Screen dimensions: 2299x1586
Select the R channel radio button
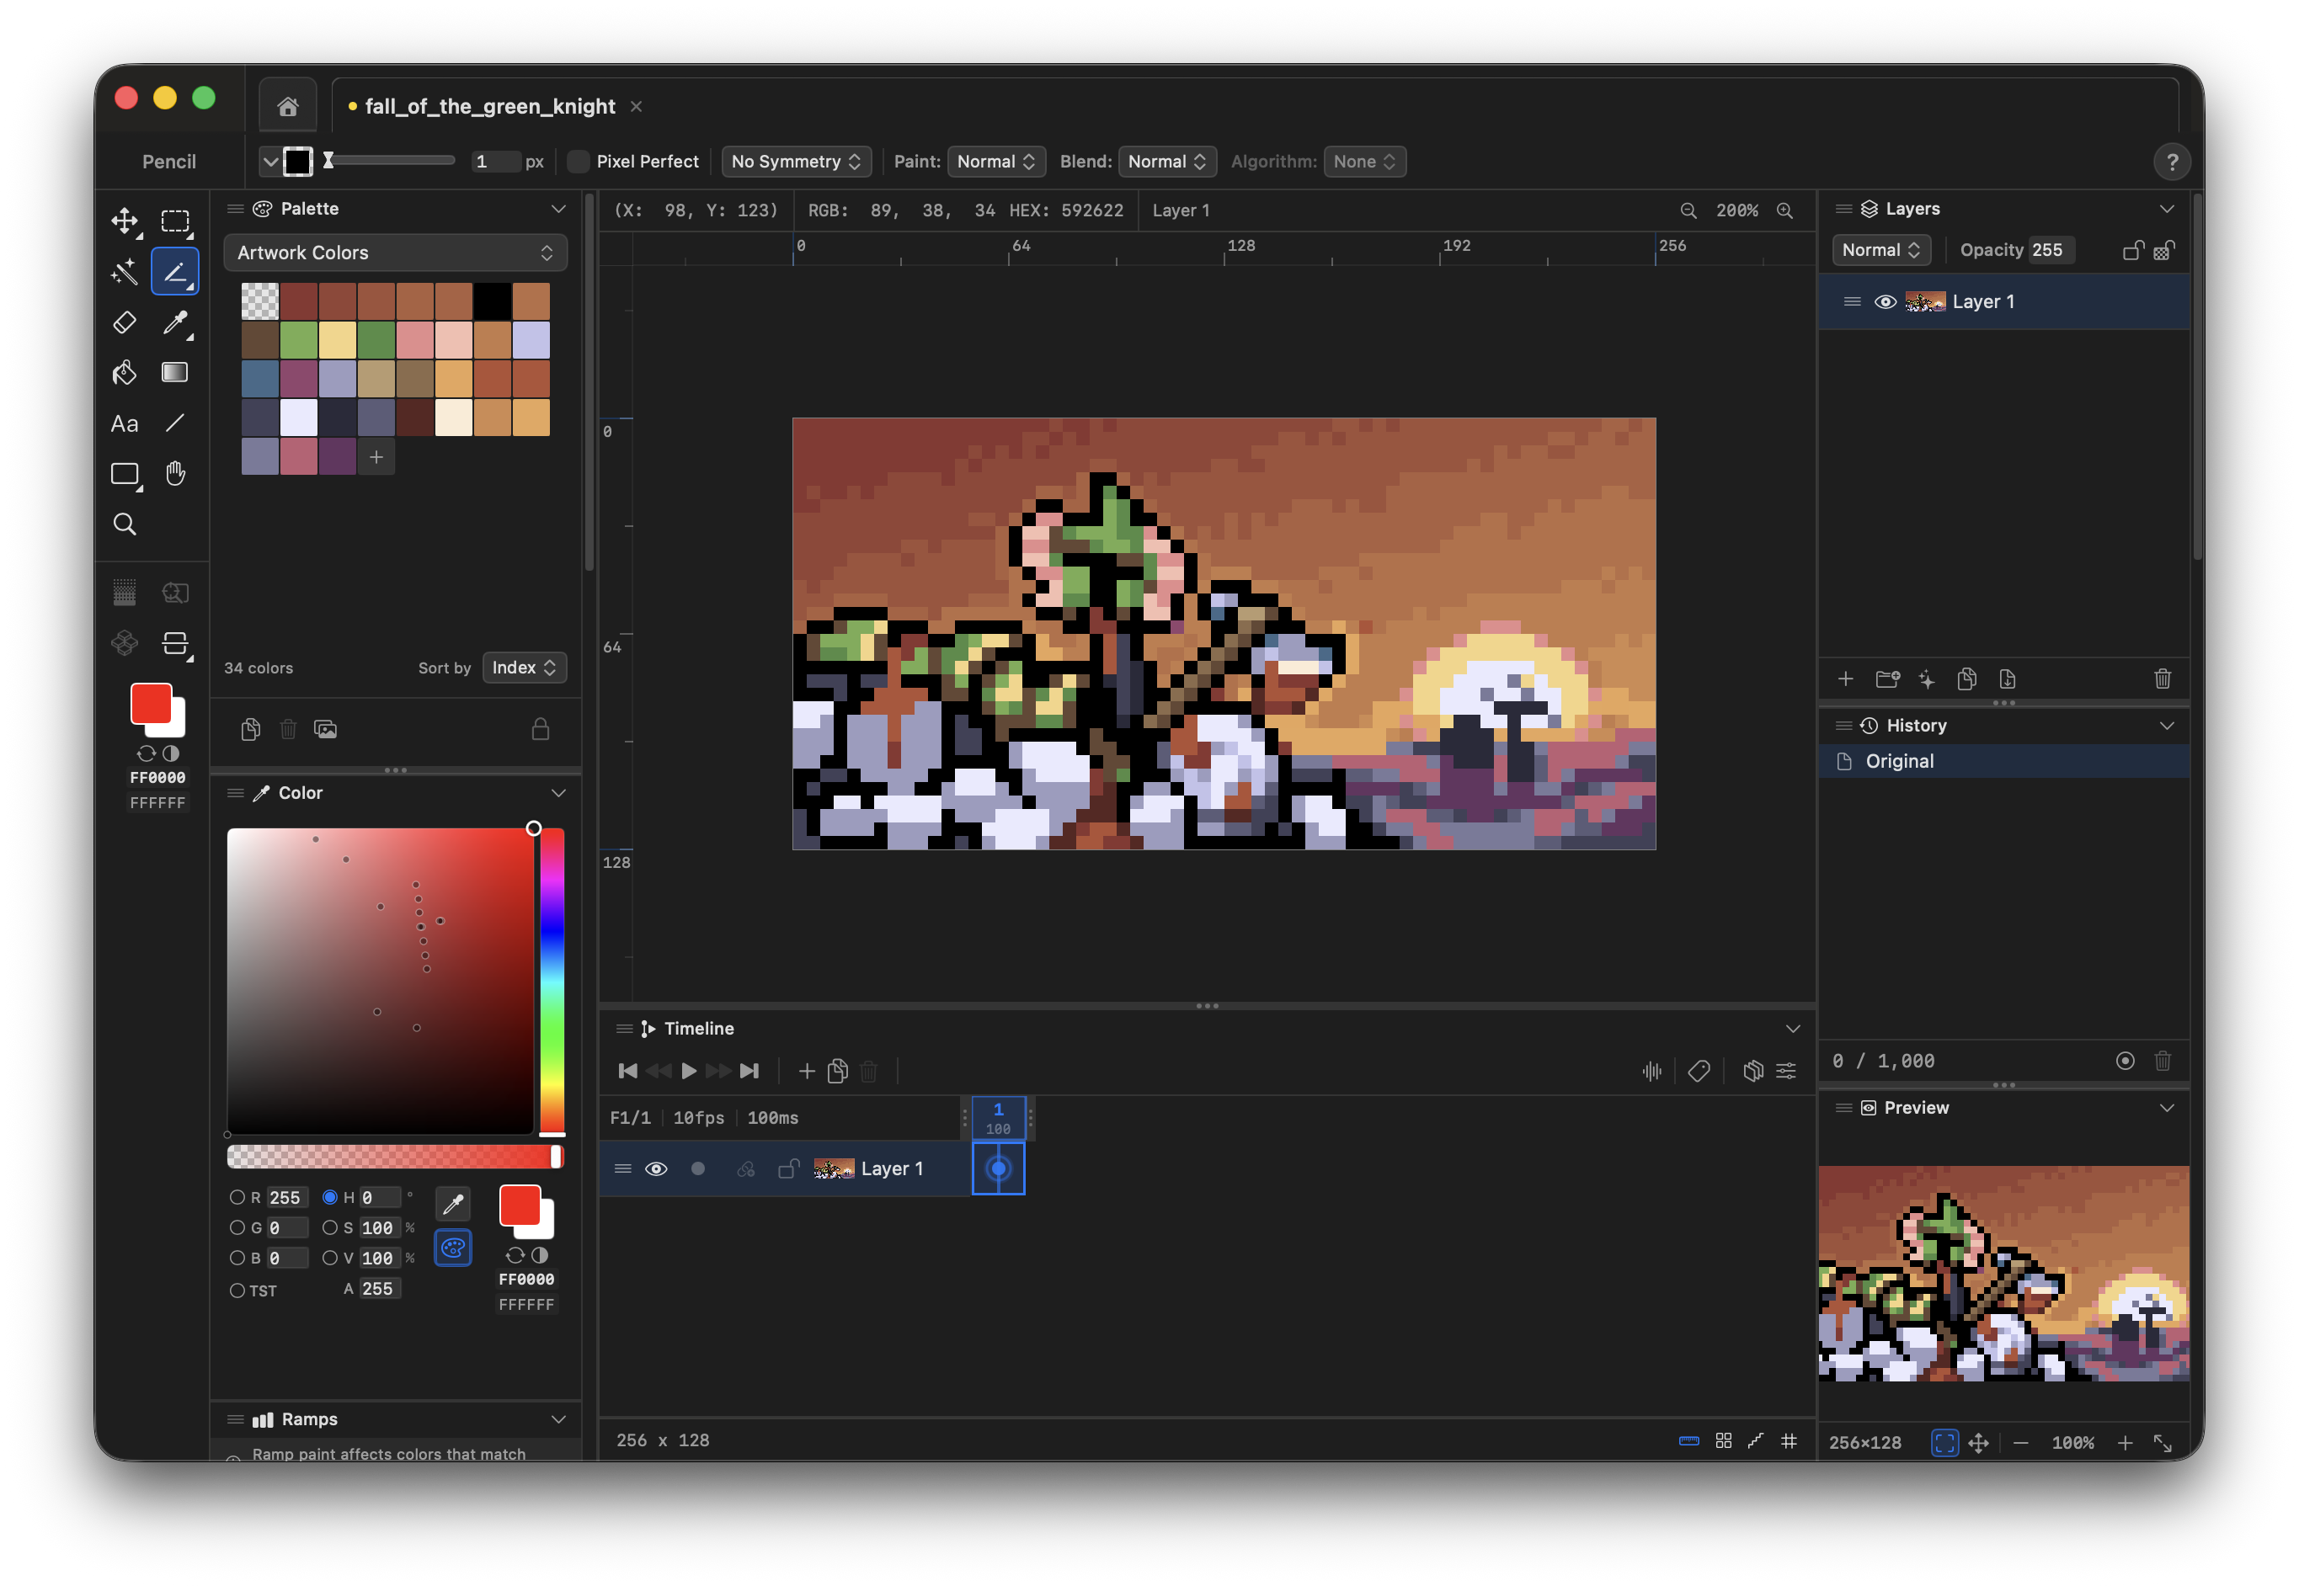point(237,1199)
